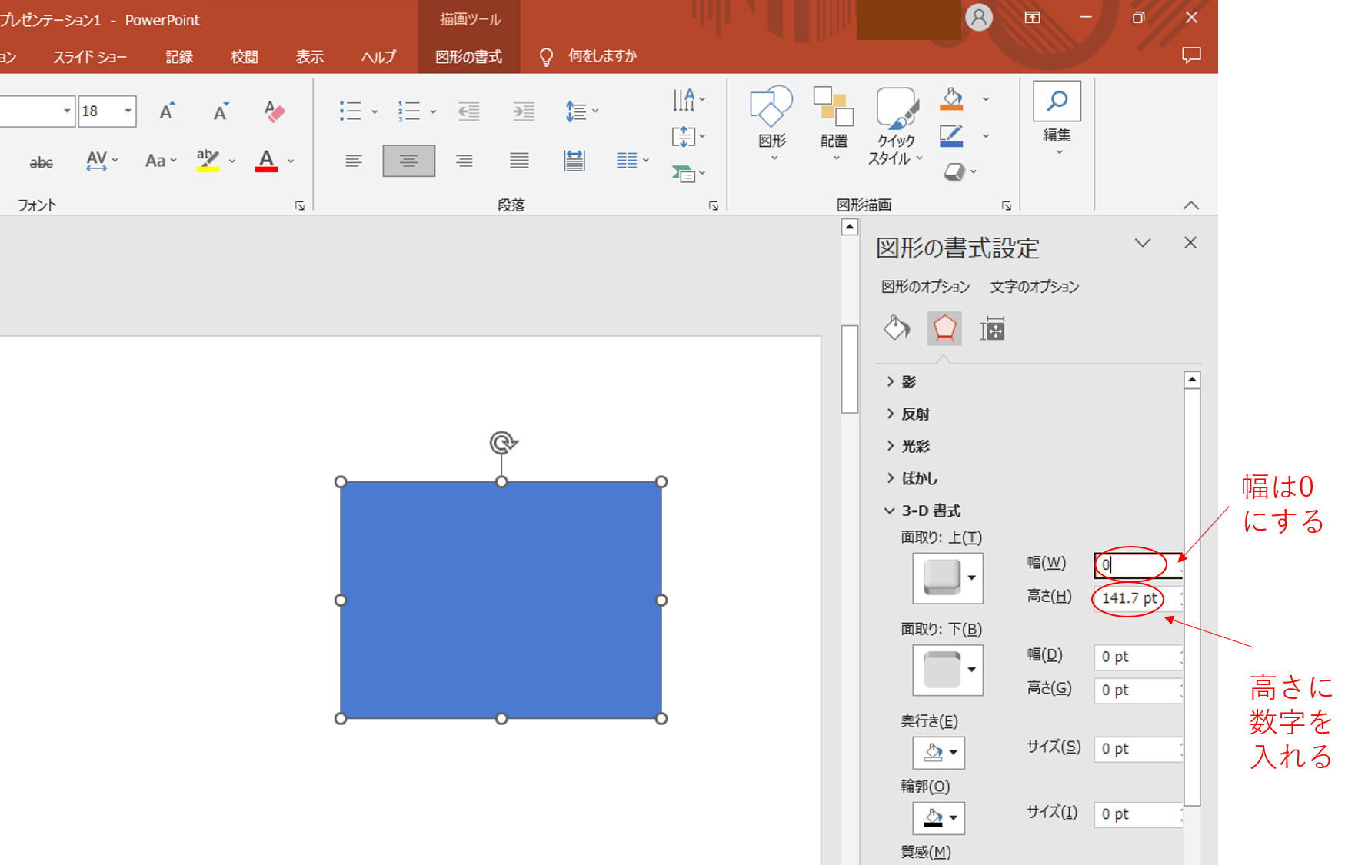Image resolution: width=1355 pixels, height=865 pixels.
Task: Open the line spacing options
Action: pos(581,111)
